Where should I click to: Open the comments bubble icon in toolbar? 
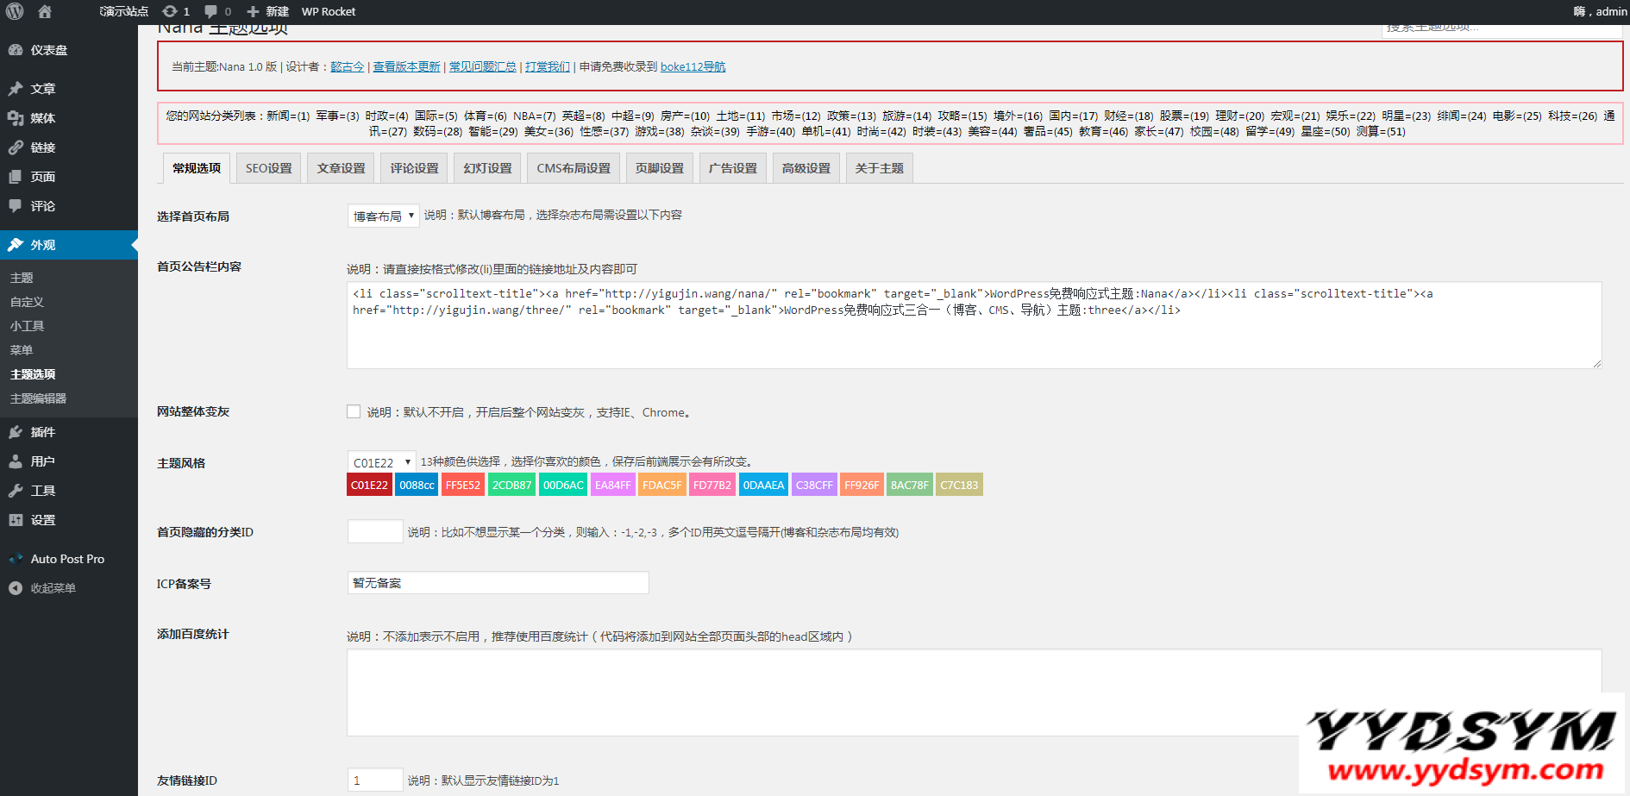coord(210,11)
